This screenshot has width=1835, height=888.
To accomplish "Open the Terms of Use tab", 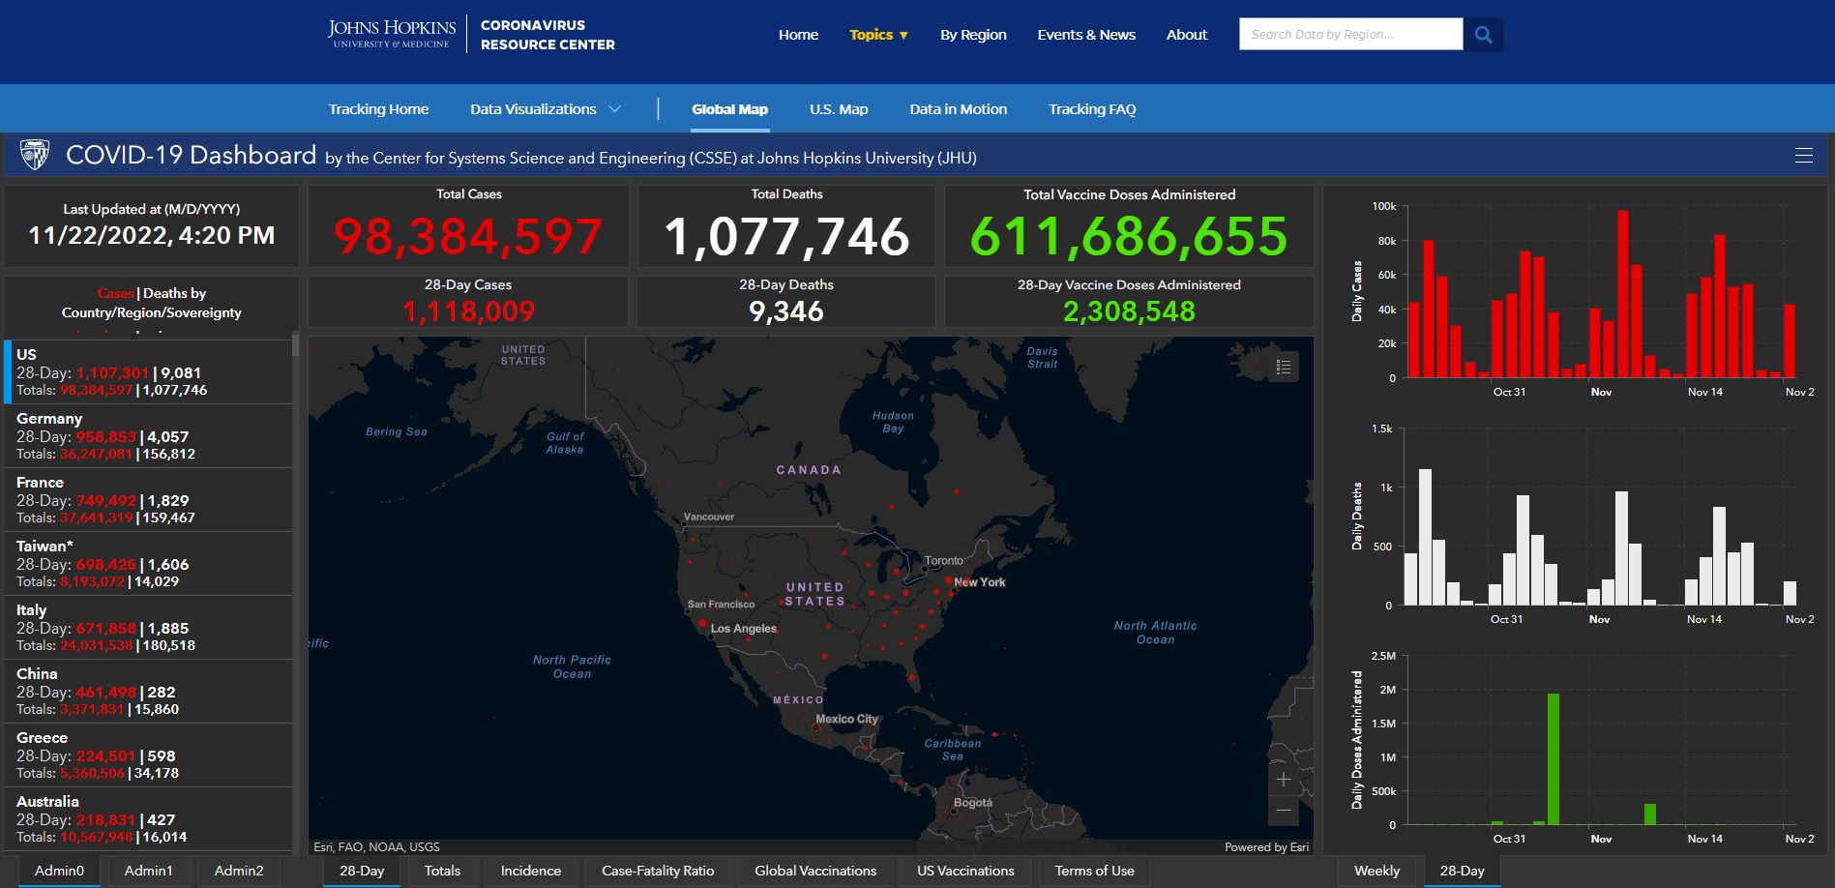I will [x=1094, y=871].
